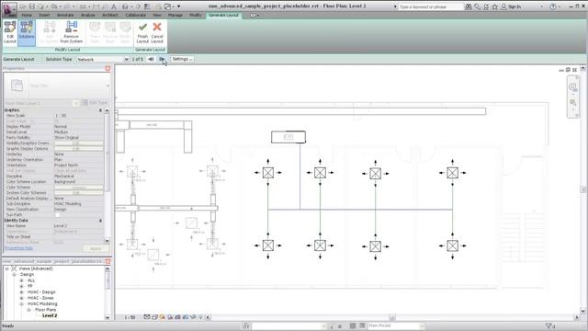The image size is (588, 331).
Task: Collapse the HVAC Modeling tree node
Action: click(21, 304)
